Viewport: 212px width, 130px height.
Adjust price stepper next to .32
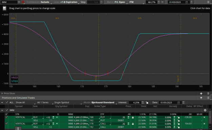coord(129,124)
